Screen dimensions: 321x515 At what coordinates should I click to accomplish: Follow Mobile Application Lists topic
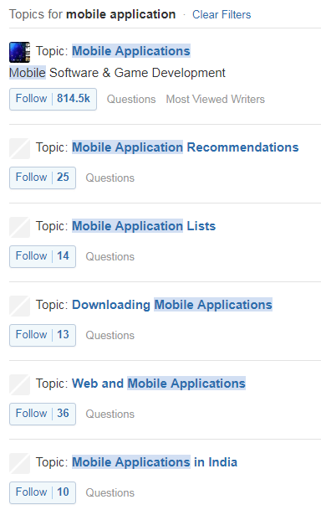(x=43, y=256)
